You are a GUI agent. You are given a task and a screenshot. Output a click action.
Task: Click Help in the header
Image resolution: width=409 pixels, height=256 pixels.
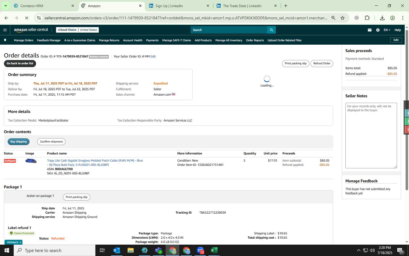(x=398, y=30)
